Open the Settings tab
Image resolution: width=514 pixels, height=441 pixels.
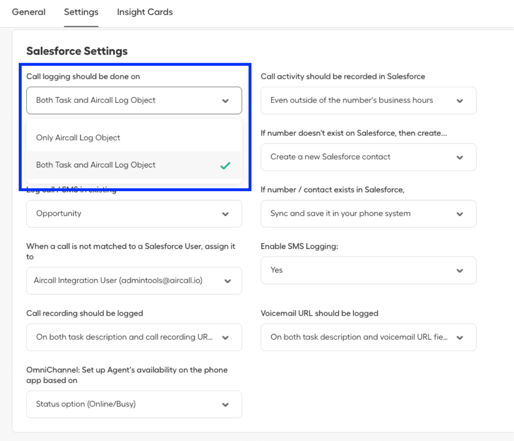click(81, 12)
